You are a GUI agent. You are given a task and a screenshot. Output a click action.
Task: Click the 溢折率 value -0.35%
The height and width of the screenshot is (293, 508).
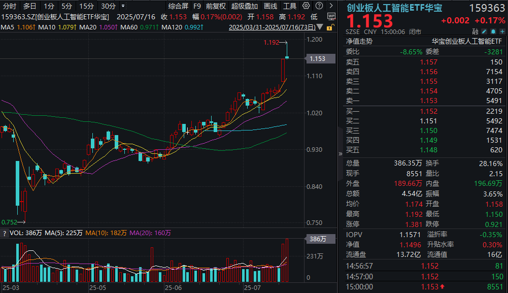point(491,235)
